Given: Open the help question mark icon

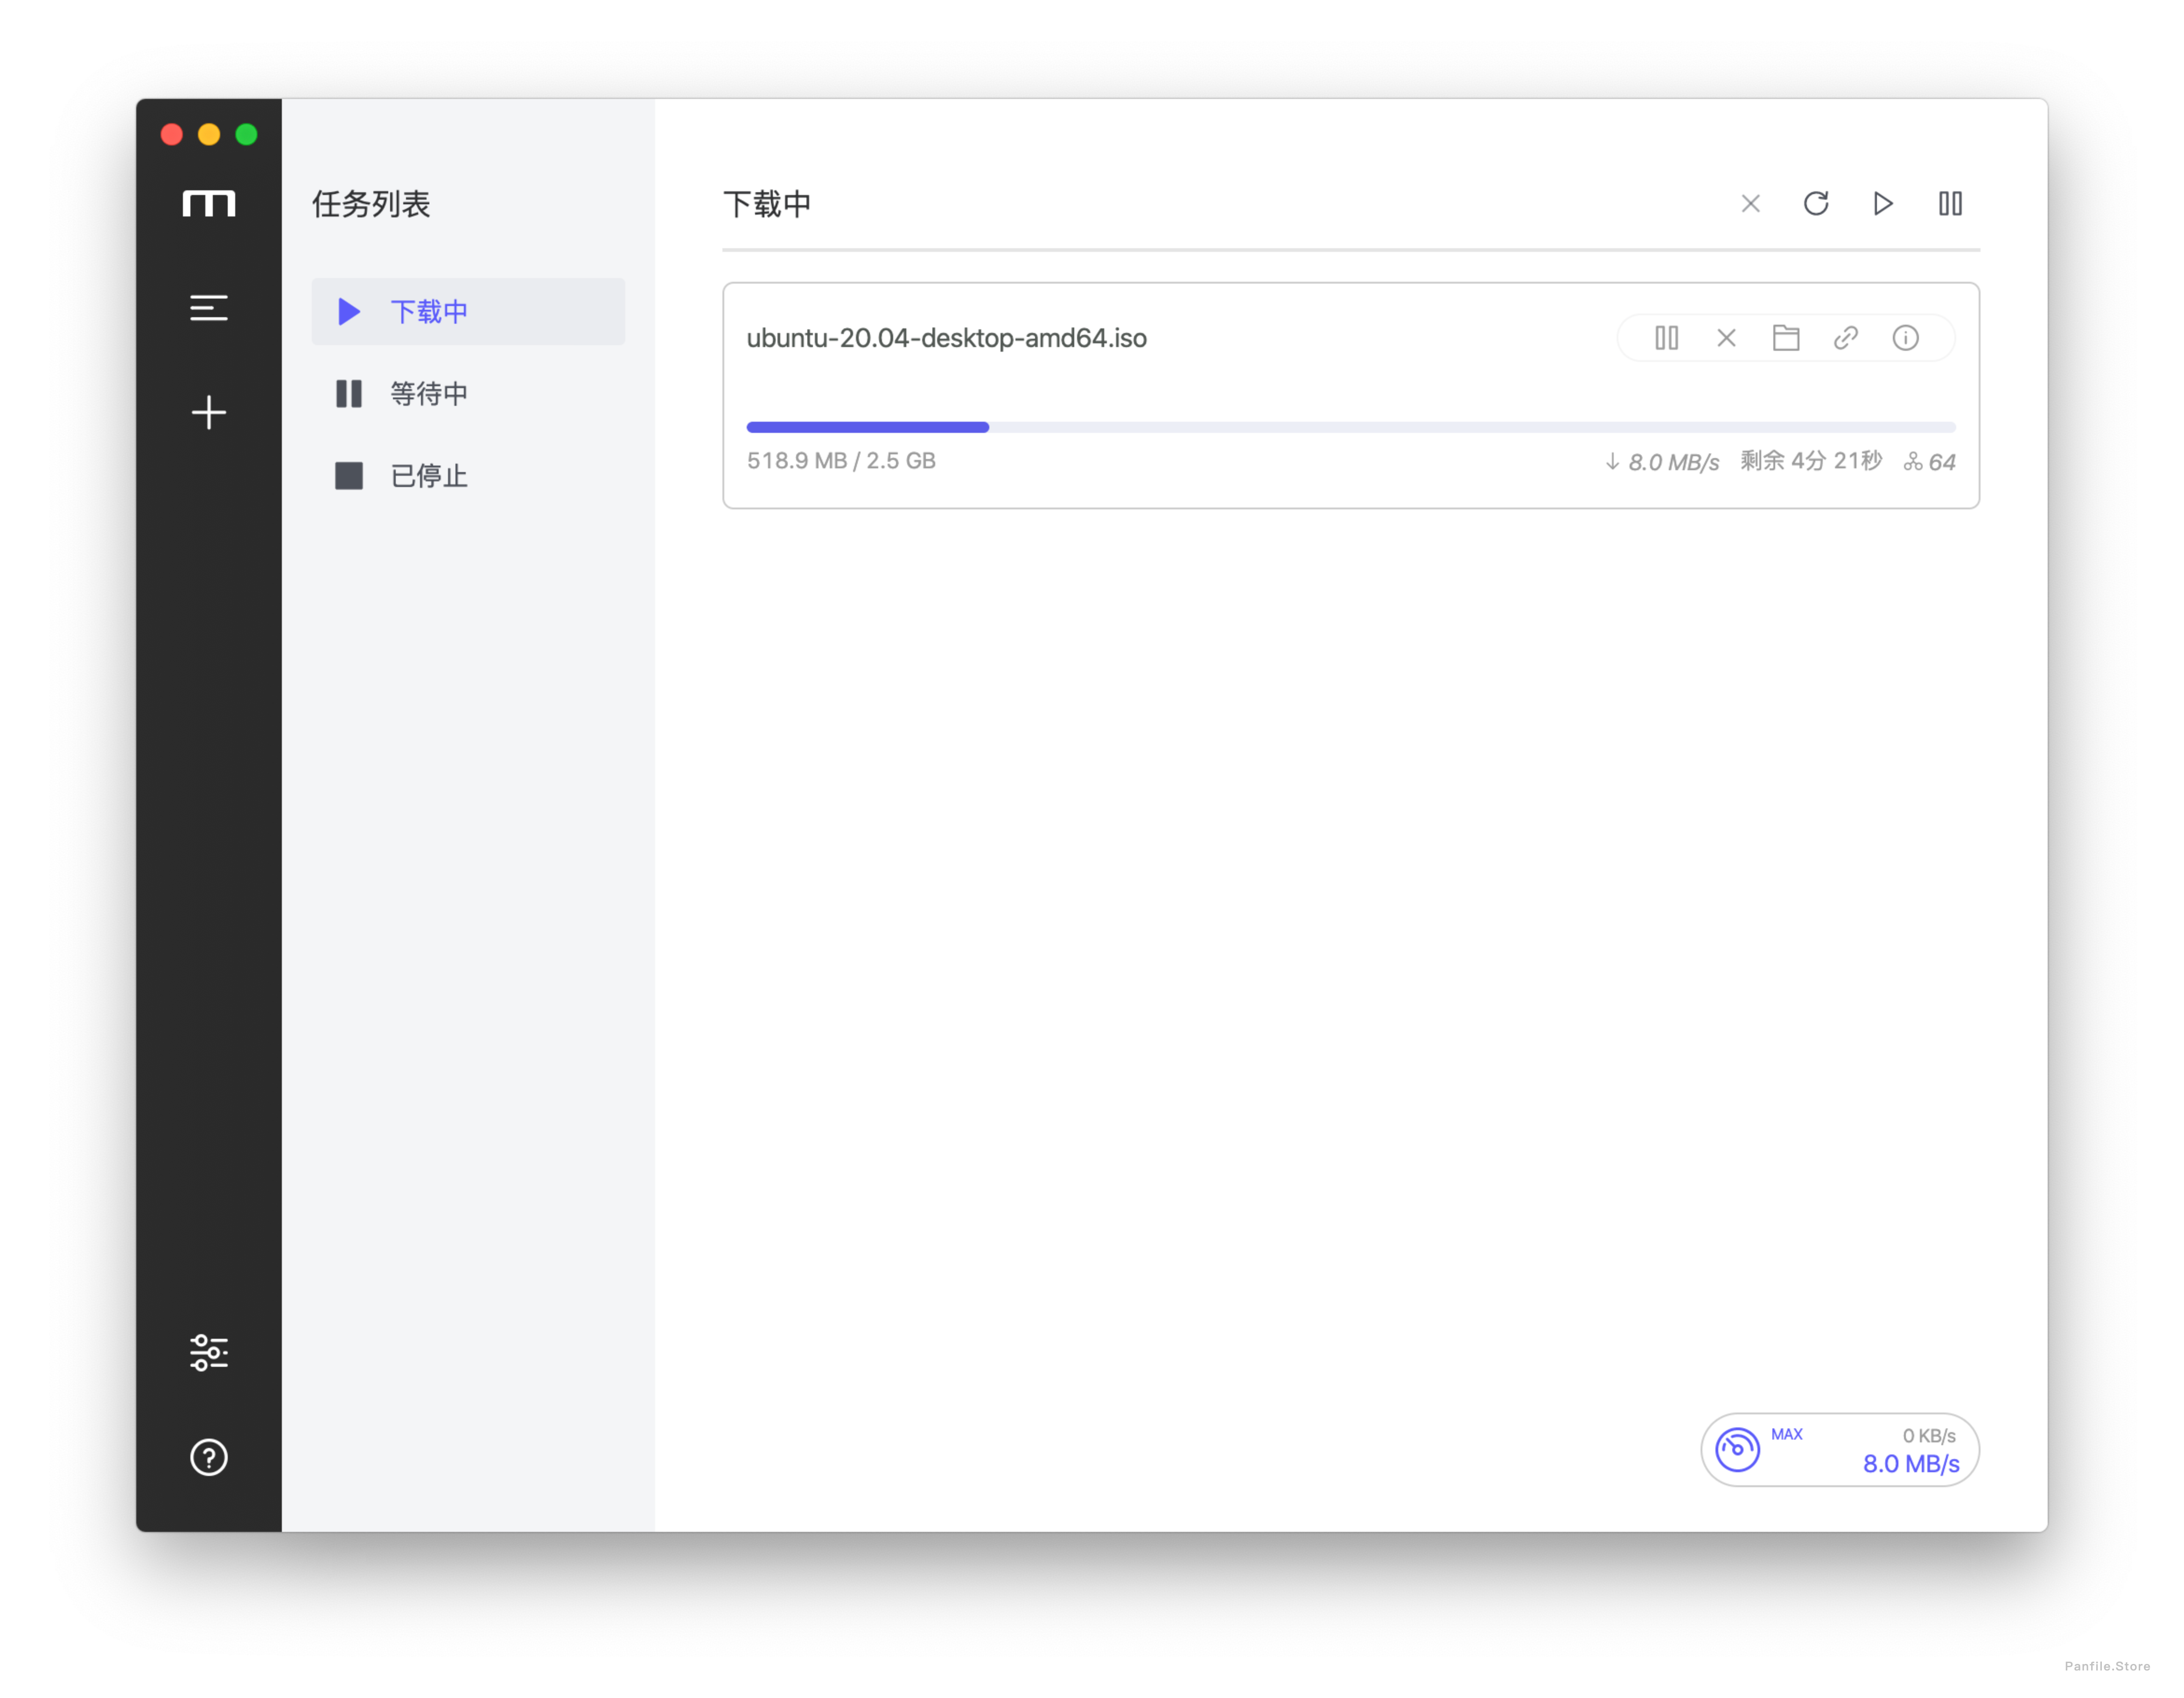Looking at the screenshot, I should pyautogui.click(x=209, y=1457).
